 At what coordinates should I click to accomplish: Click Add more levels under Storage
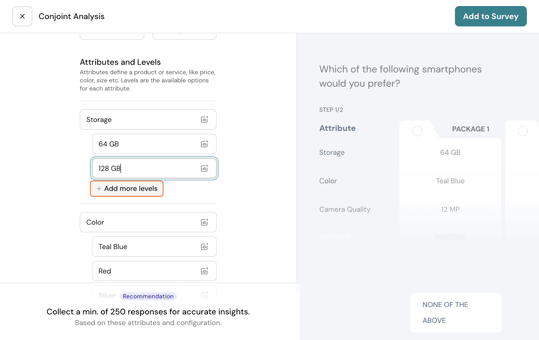coord(127,189)
